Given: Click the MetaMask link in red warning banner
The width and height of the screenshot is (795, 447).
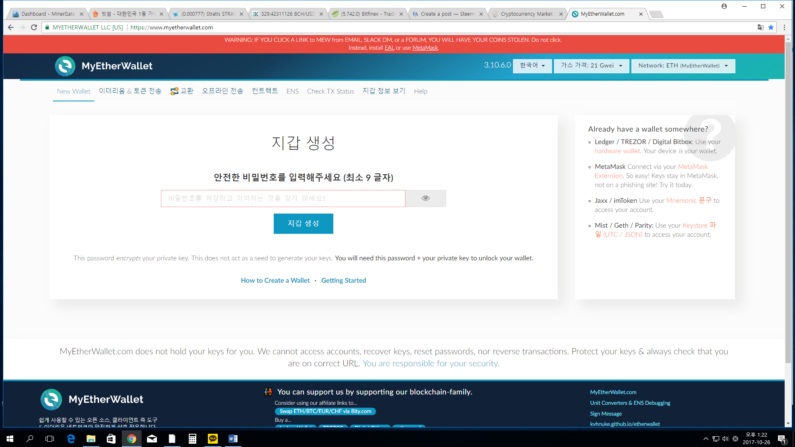Looking at the screenshot, I should coord(425,48).
